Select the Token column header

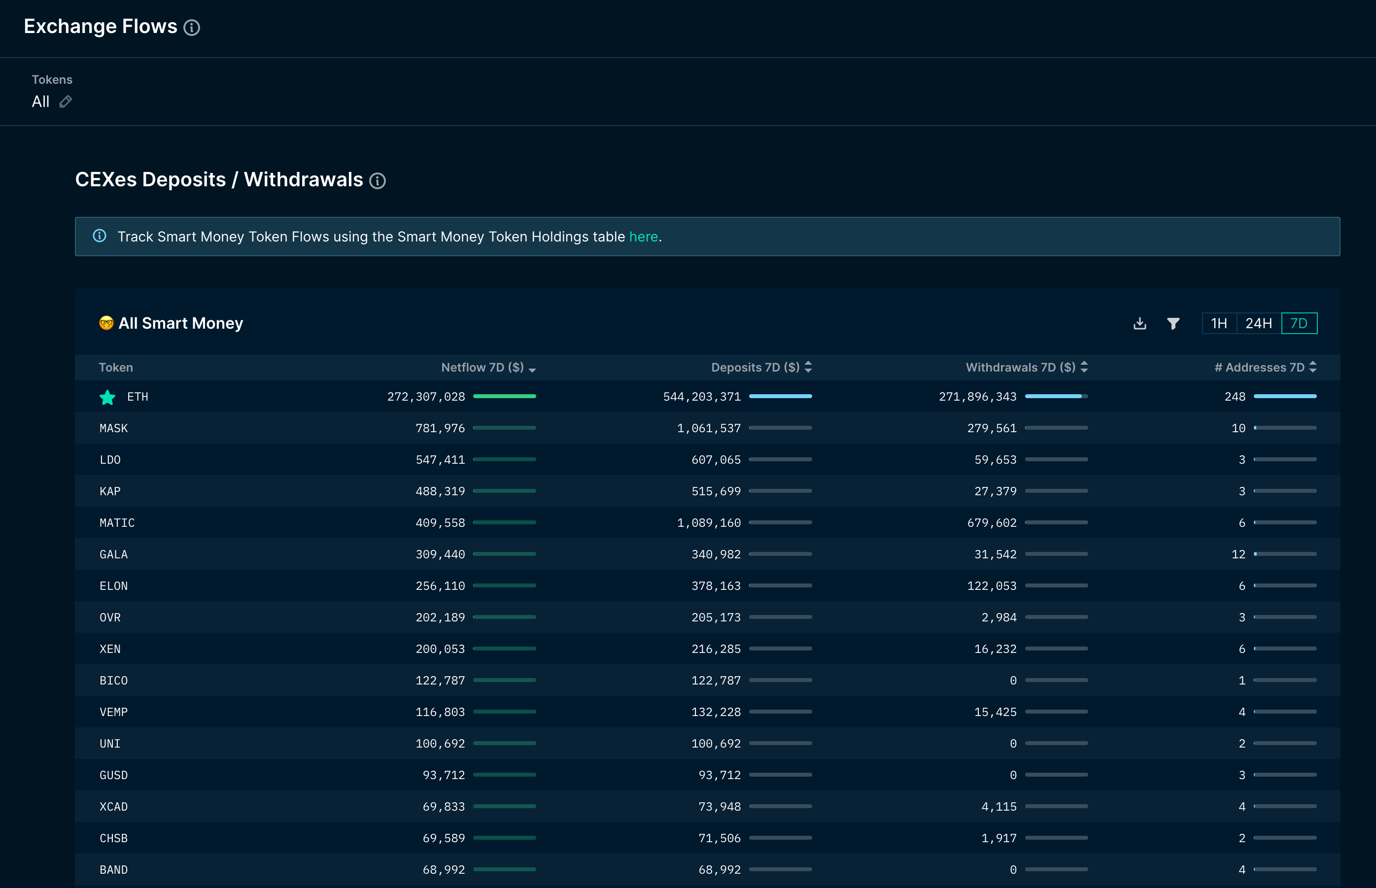coord(116,367)
